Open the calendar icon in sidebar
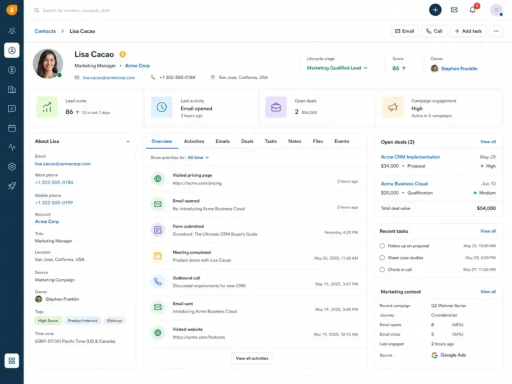The height and width of the screenshot is (384, 512). coord(12,128)
